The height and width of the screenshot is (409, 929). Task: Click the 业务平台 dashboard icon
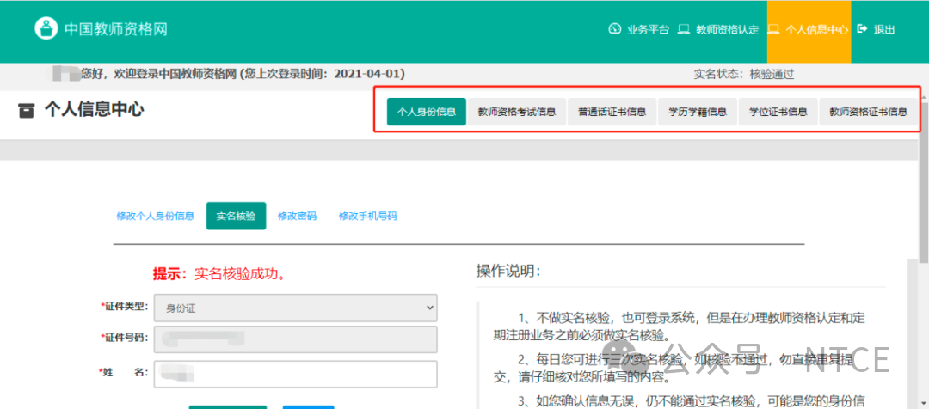click(614, 28)
